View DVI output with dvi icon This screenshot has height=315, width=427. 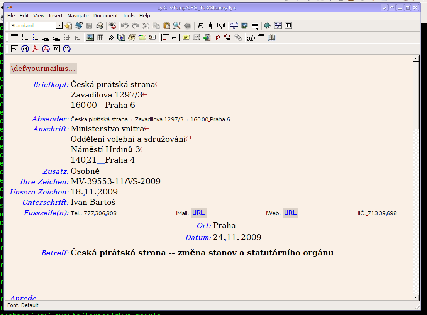14,49
